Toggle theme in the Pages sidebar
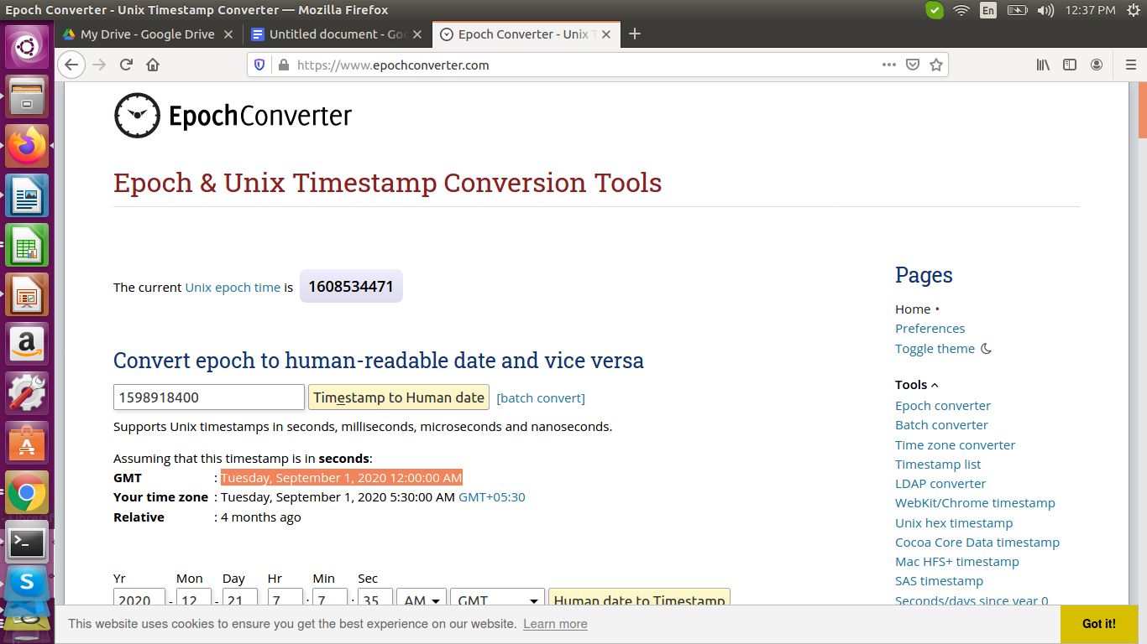 click(x=935, y=348)
